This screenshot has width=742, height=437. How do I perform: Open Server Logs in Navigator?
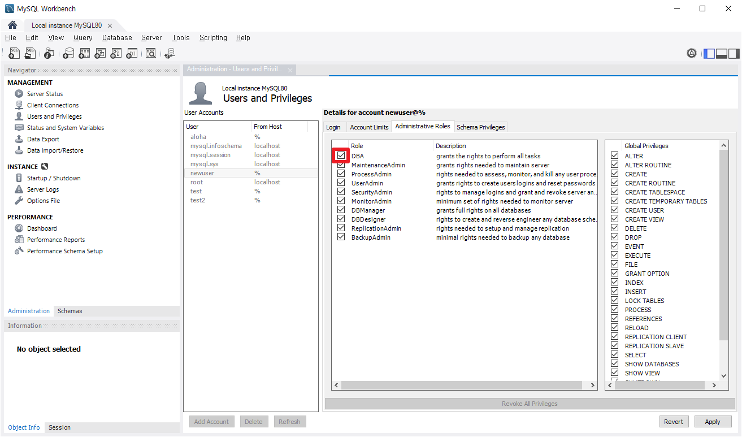click(x=43, y=189)
